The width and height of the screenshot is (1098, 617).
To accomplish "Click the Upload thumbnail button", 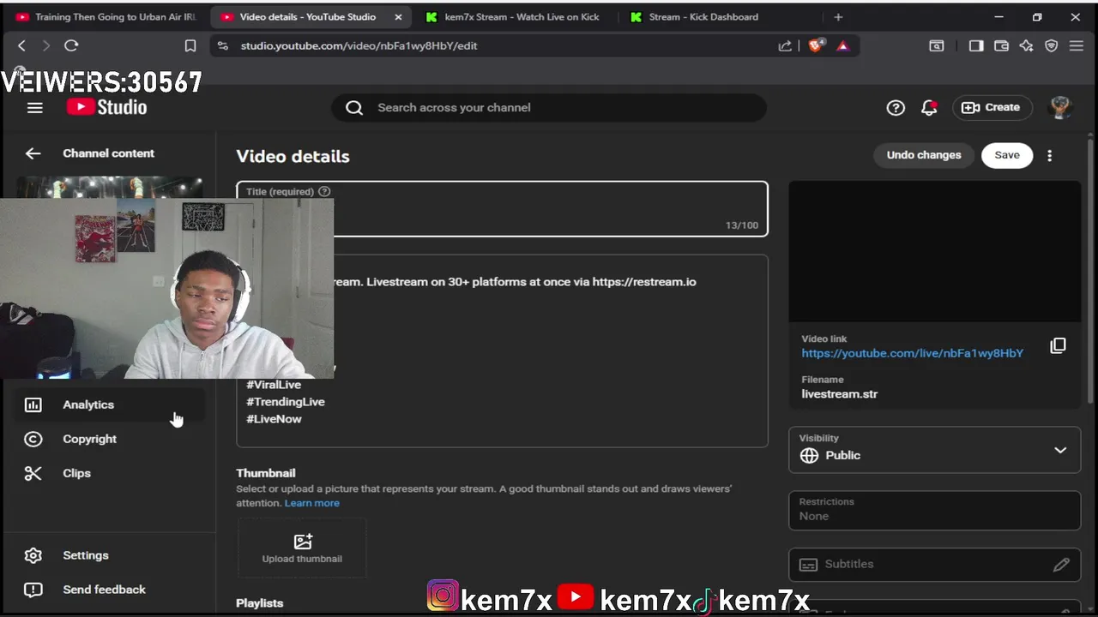I will (x=302, y=548).
